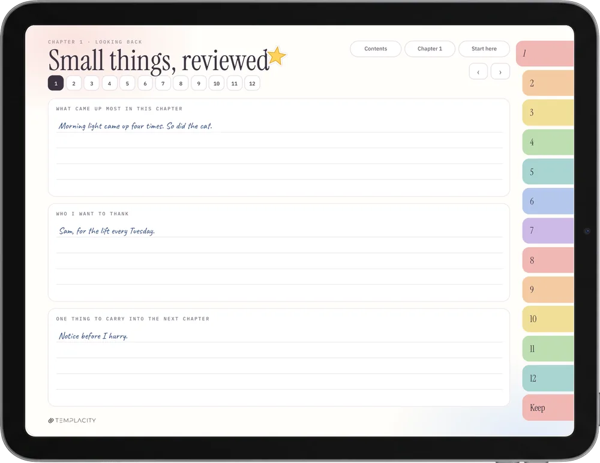This screenshot has height=463, width=600.
Task: Switch to side tab 2 (orange)
Action: [x=548, y=83]
